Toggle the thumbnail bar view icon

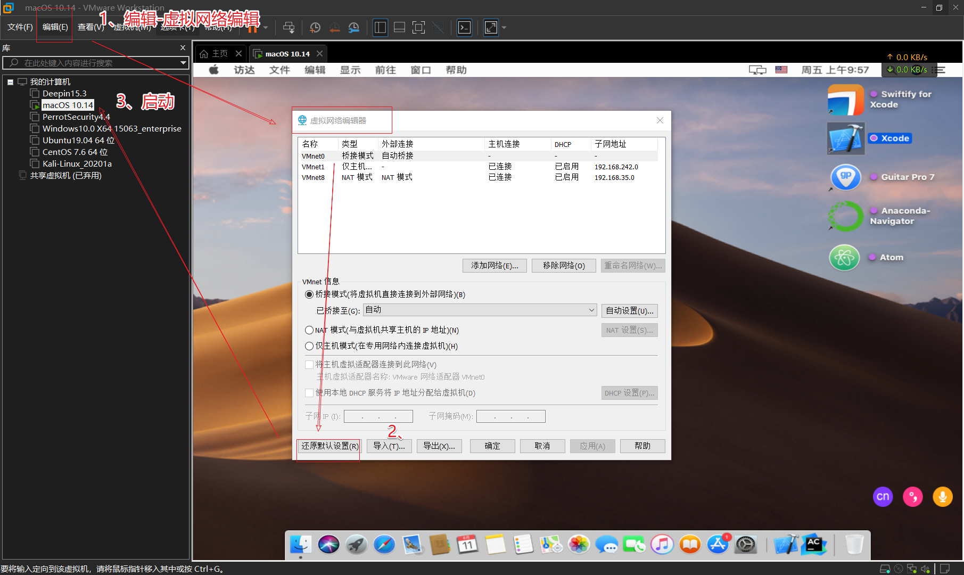pyautogui.click(x=399, y=27)
